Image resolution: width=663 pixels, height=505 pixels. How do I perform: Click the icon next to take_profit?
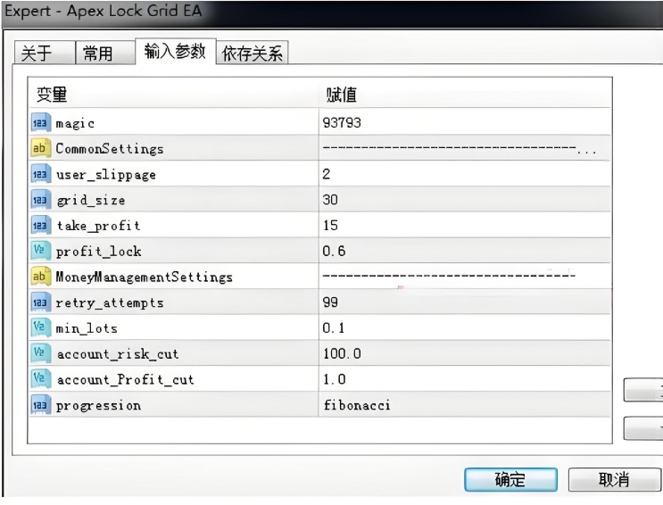pyautogui.click(x=41, y=226)
